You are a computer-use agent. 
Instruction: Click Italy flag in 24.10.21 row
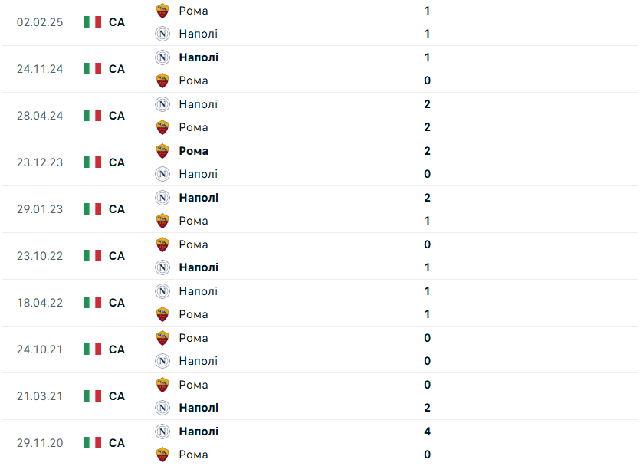pos(92,349)
